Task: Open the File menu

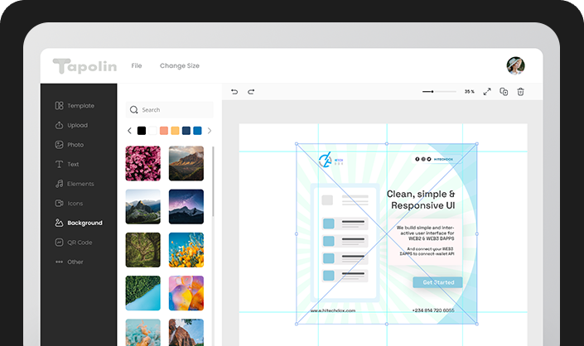Action: pos(137,65)
